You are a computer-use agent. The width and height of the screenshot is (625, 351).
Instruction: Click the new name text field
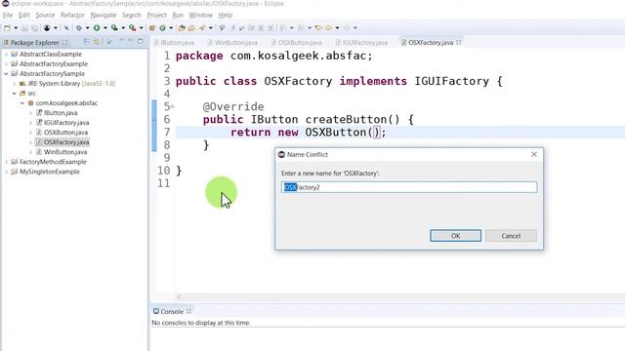click(409, 187)
